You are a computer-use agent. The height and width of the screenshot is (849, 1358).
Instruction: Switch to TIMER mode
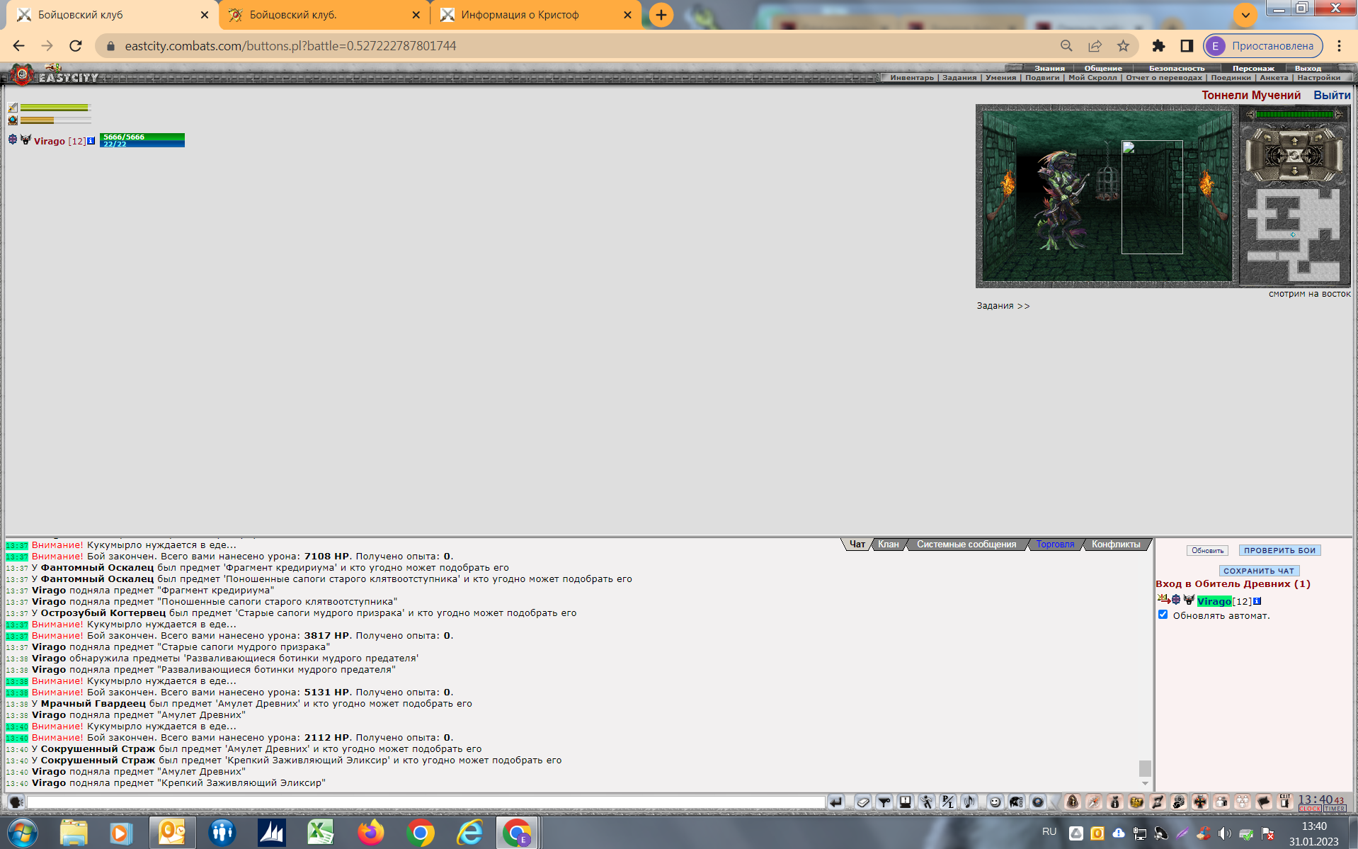click(1335, 809)
